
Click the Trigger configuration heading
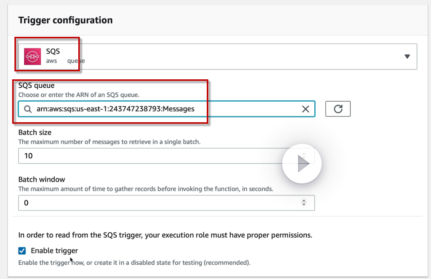point(65,20)
